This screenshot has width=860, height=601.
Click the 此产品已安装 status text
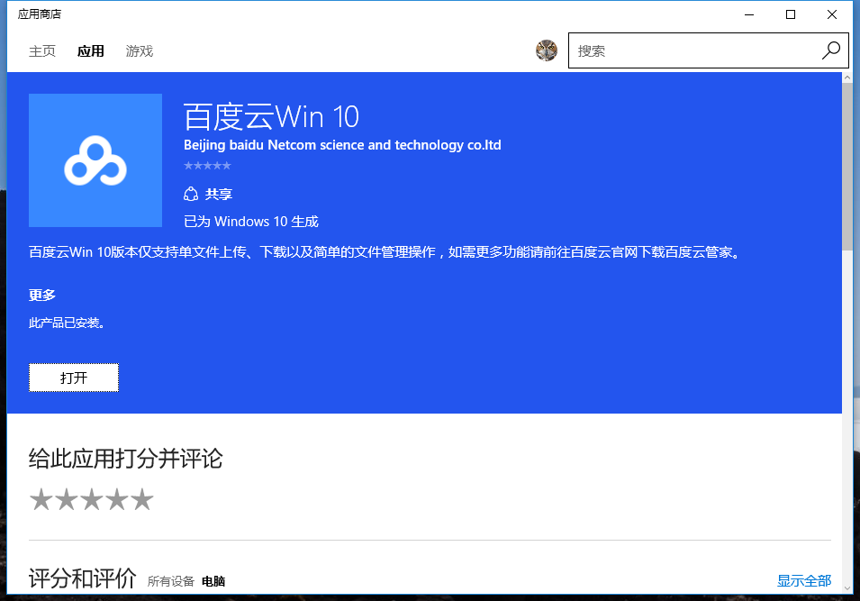click(x=67, y=323)
